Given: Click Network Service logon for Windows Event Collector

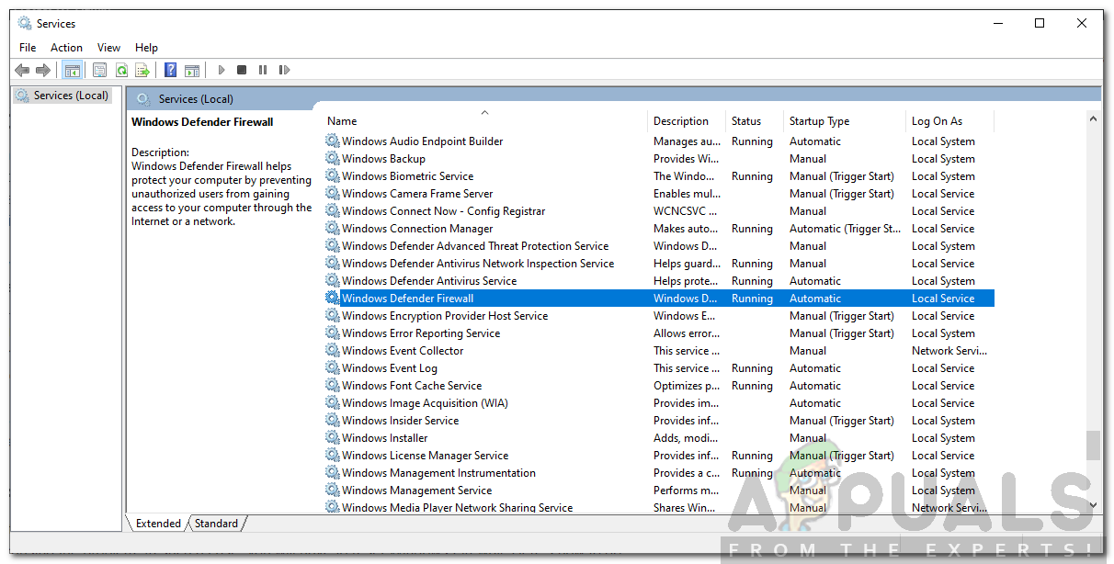Looking at the screenshot, I should pyautogui.click(x=949, y=351).
